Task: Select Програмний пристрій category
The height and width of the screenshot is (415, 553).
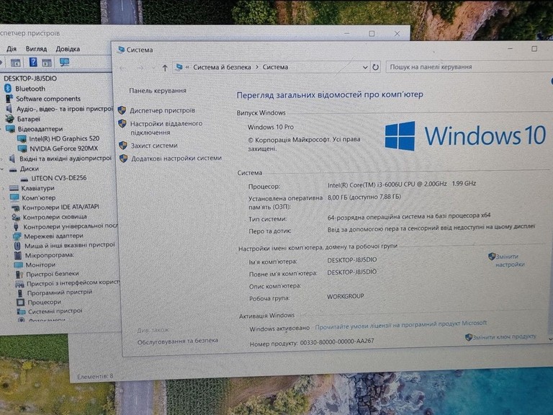Action: tap(60, 293)
